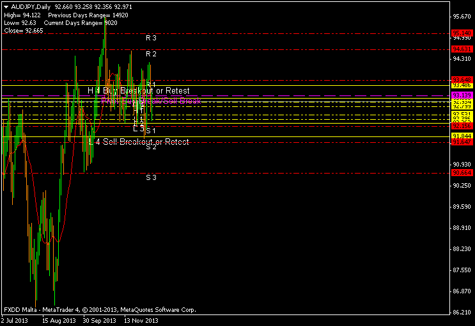Click the 15 Aug 2013 date on time axis
Image resolution: width=475 pixels, height=326 pixels.
[58, 320]
